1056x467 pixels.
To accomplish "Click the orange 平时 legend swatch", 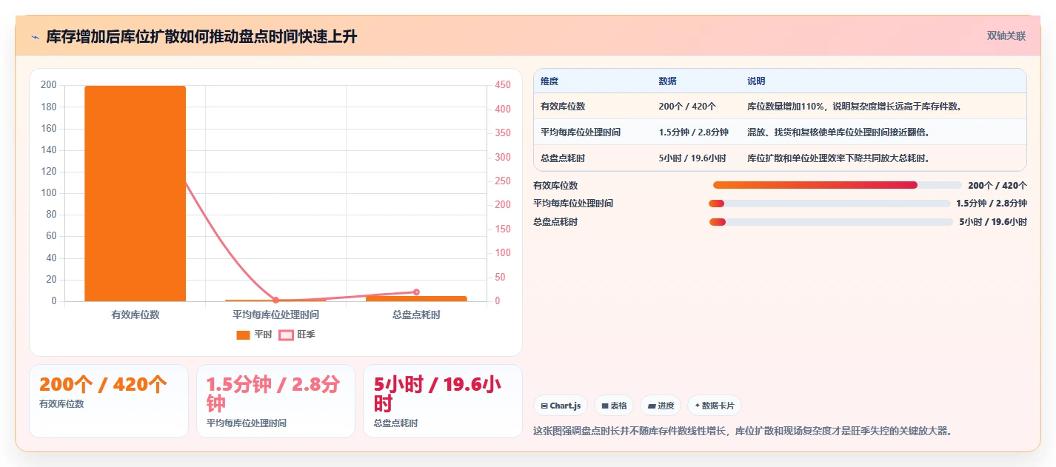I will click(x=243, y=335).
